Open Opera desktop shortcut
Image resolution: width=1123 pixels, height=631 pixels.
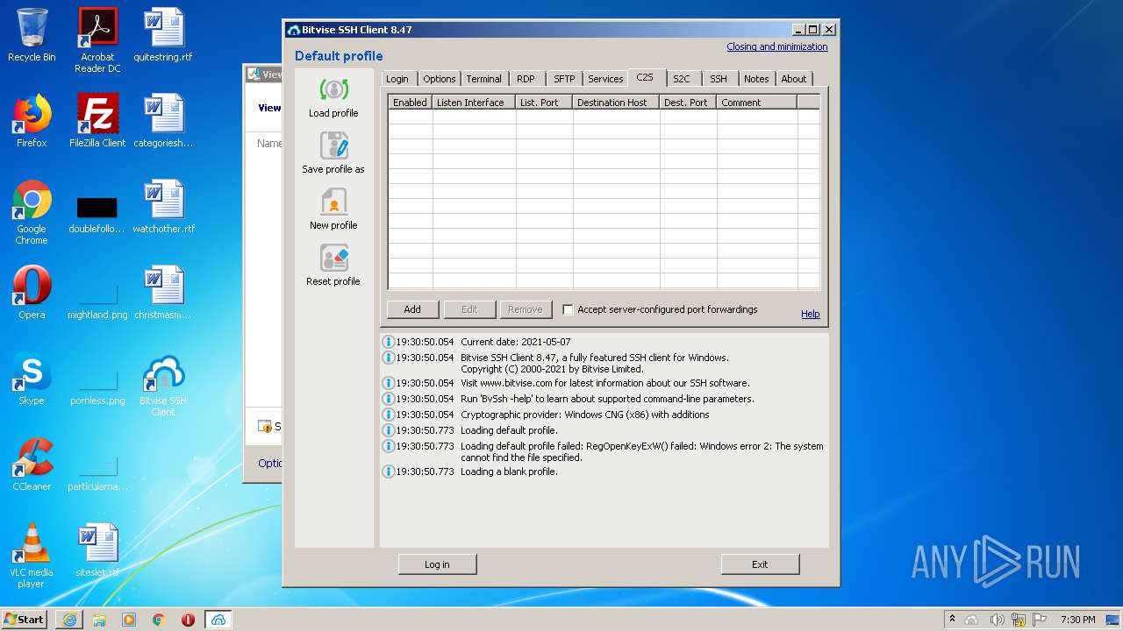click(32, 293)
